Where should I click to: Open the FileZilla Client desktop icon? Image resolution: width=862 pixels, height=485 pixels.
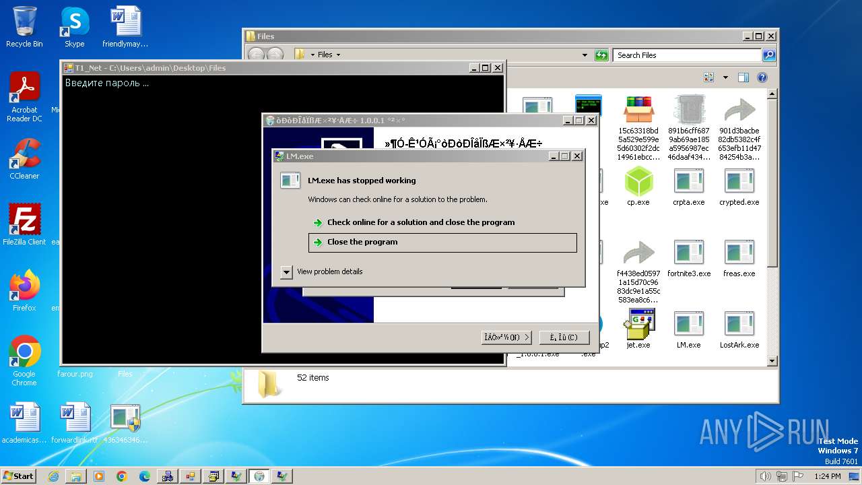coord(24,225)
